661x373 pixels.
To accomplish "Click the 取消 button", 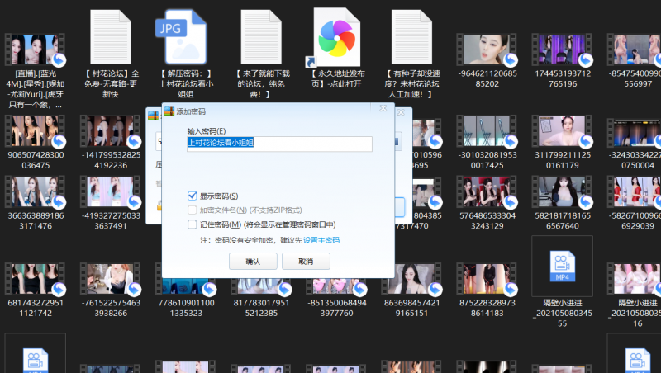I will pyautogui.click(x=306, y=261).
